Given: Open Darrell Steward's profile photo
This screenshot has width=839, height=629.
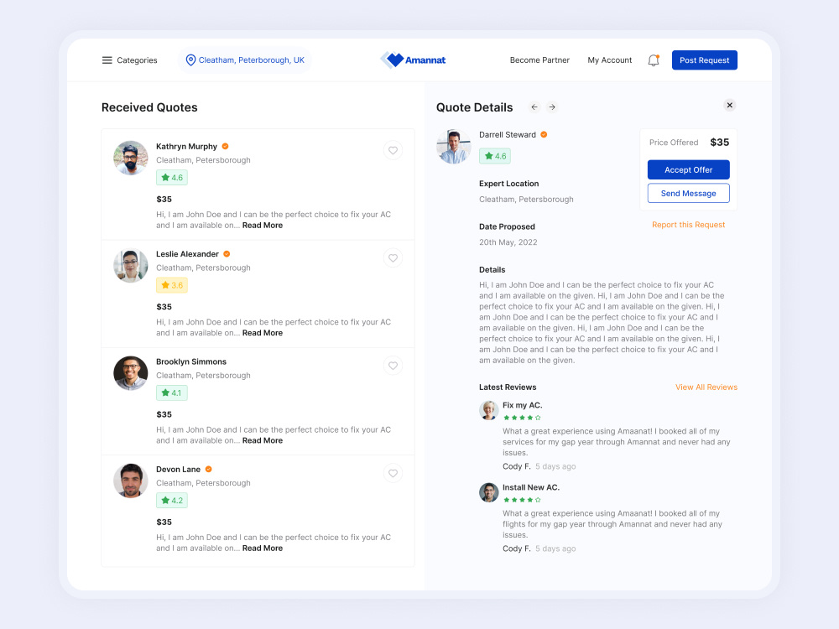Looking at the screenshot, I should pyautogui.click(x=454, y=146).
